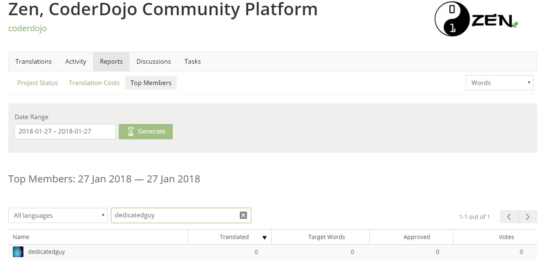The image size is (548, 260).
Task: Click the member search field
Action: pyautogui.click(x=181, y=215)
